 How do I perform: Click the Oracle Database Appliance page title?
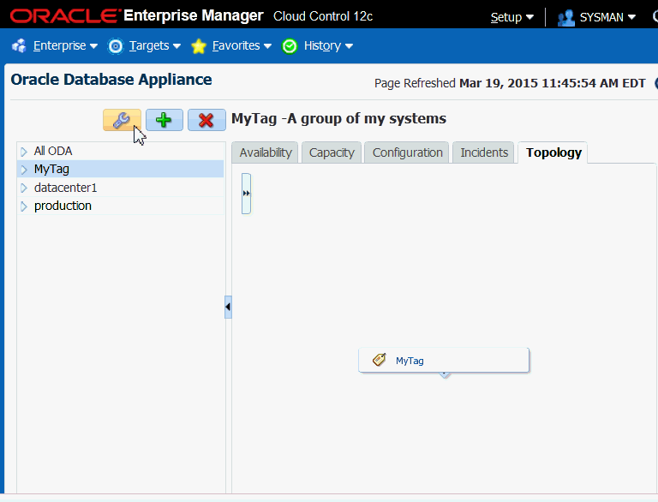pos(111,80)
